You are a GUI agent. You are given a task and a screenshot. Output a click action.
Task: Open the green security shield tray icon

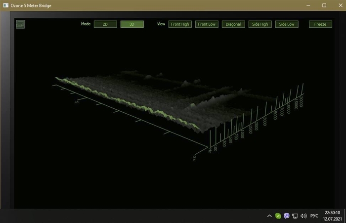click(278, 216)
